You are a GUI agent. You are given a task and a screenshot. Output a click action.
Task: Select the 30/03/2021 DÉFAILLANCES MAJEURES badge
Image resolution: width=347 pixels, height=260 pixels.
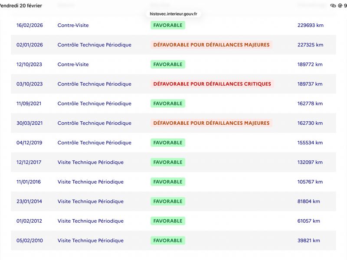point(211,123)
